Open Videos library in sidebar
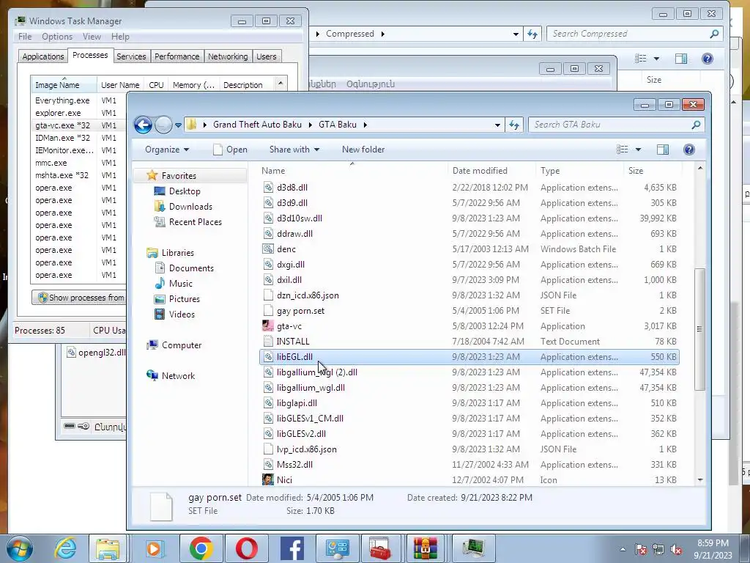Viewport: 750px width, 563px height. [x=182, y=314]
